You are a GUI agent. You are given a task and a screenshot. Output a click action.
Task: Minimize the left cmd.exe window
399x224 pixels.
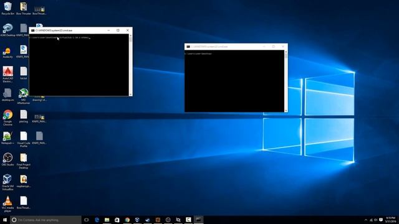tap(108, 30)
